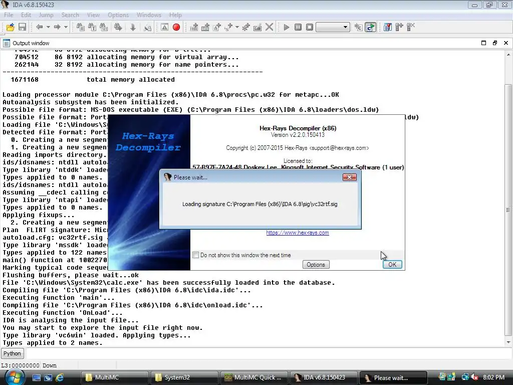Click the Options button in Hex-Rays dialog
Screen dimensions: 513x385
(x=316, y=265)
